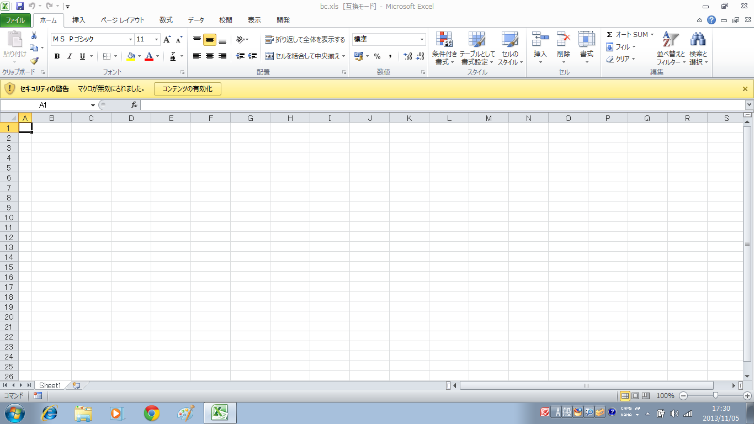Toggle italic text formatting
Image resolution: width=754 pixels, height=424 pixels.
point(70,56)
